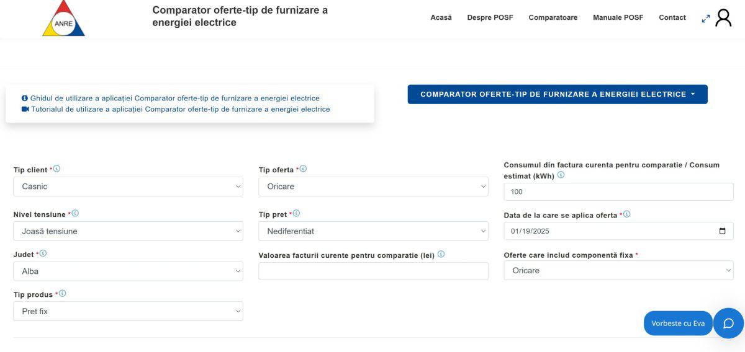Expand the Tip pret dropdown showing Nediferentiat
Viewport: 745px width, 352px height.
pos(373,231)
